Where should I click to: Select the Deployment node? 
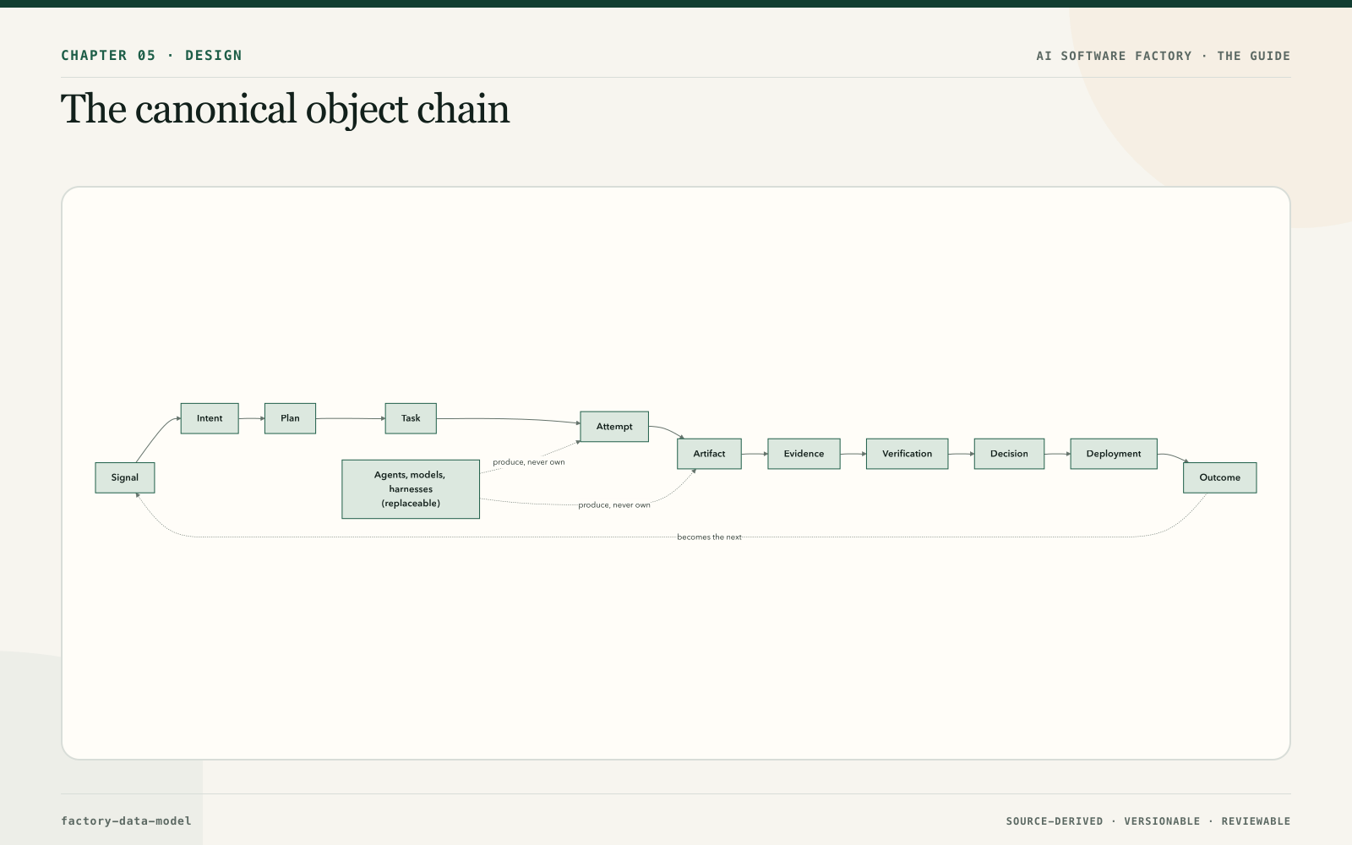click(1114, 454)
